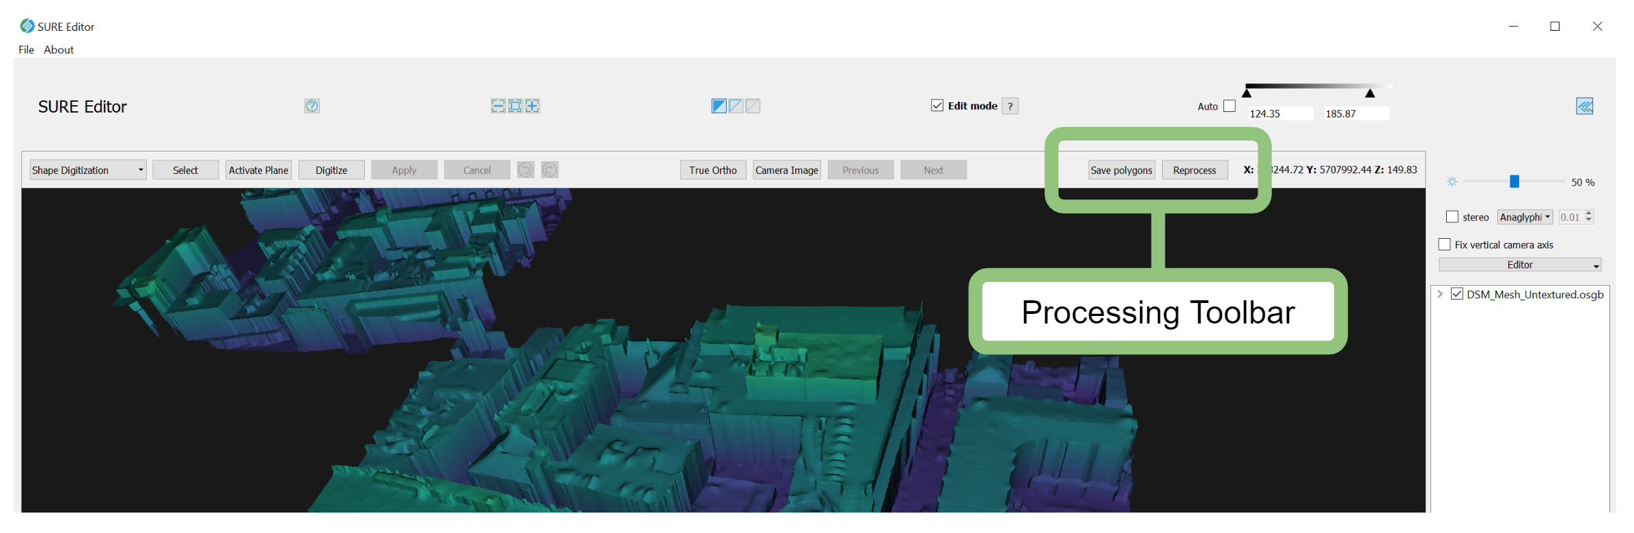1634x533 pixels.
Task: Open the About menu
Action: 59,49
